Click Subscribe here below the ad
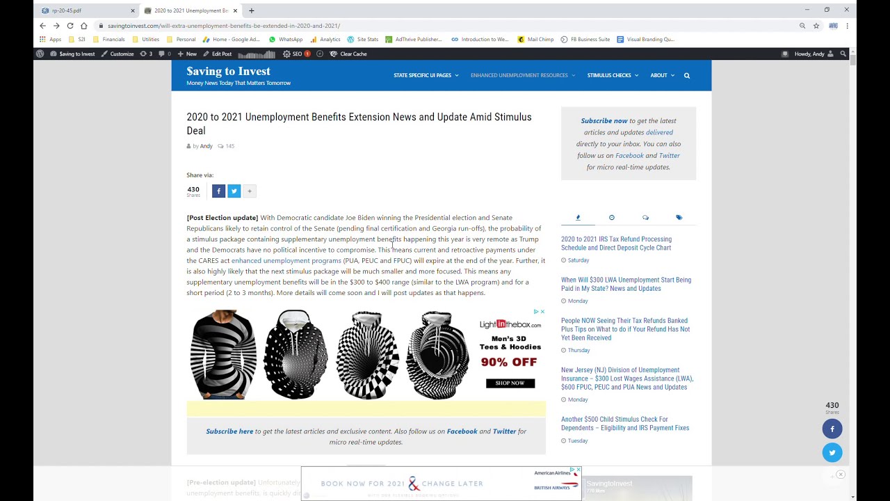This screenshot has height=501, width=890. pyautogui.click(x=229, y=431)
